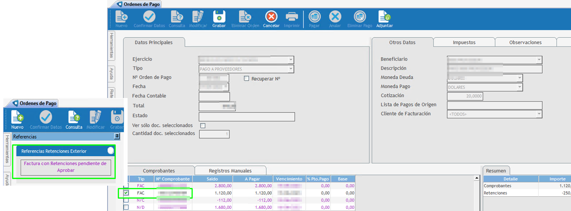This screenshot has height=211, width=571.
Task: Open the Cliente de Facturación dropdown
Action: tap(539, 114)
